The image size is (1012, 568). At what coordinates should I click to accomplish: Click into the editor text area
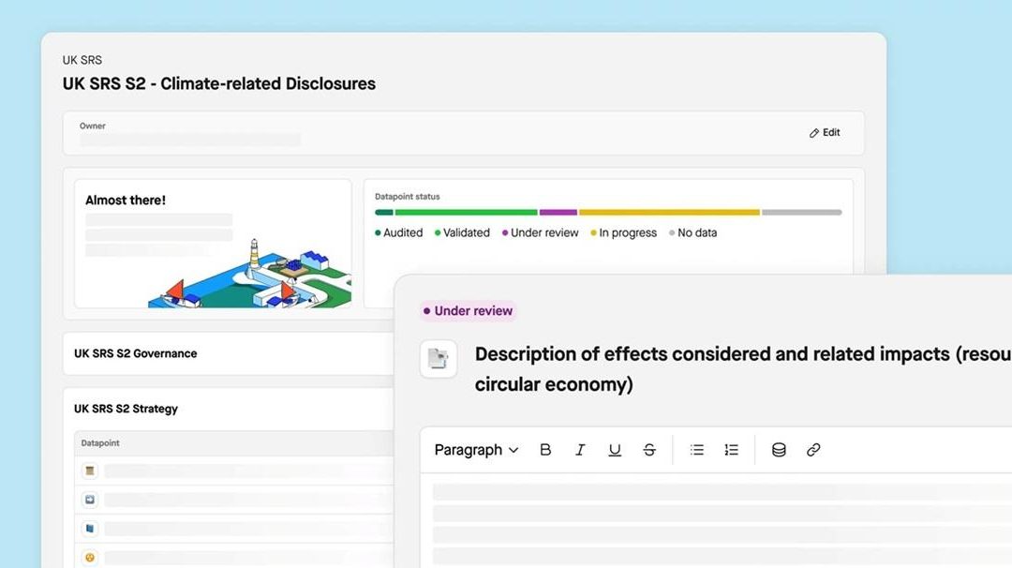pos(717,521)
